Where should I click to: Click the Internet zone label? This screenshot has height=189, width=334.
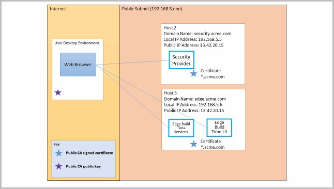[58, 9]
